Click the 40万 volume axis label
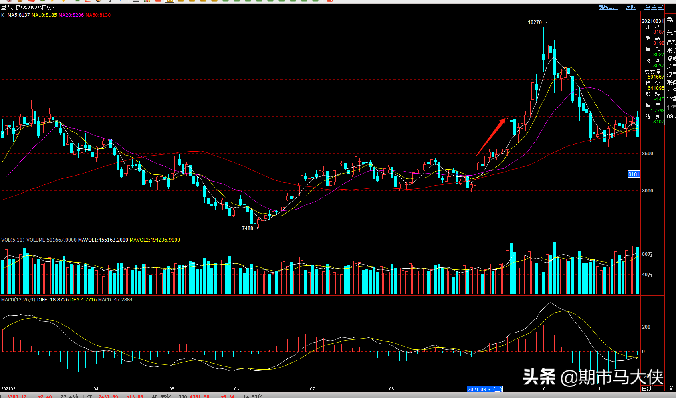Image resolution: width=676 pixels, height=398 pixels. click(x=647, y=275)
